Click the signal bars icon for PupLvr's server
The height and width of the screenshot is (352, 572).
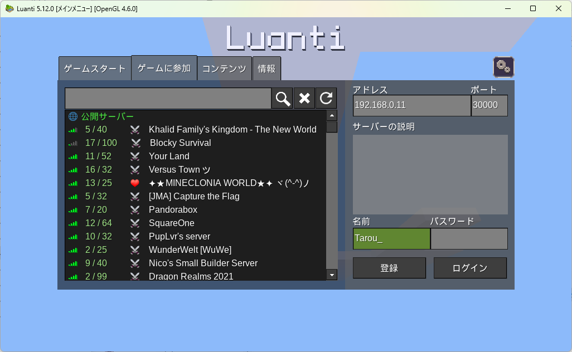(x=73, y=237)
